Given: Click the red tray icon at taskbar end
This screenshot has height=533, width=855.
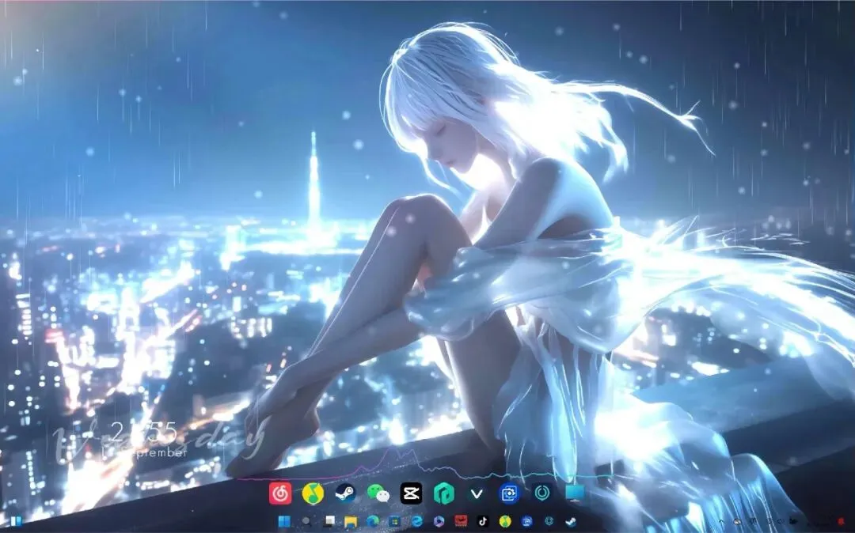Looking at the screenshot, I should (840, 522).
